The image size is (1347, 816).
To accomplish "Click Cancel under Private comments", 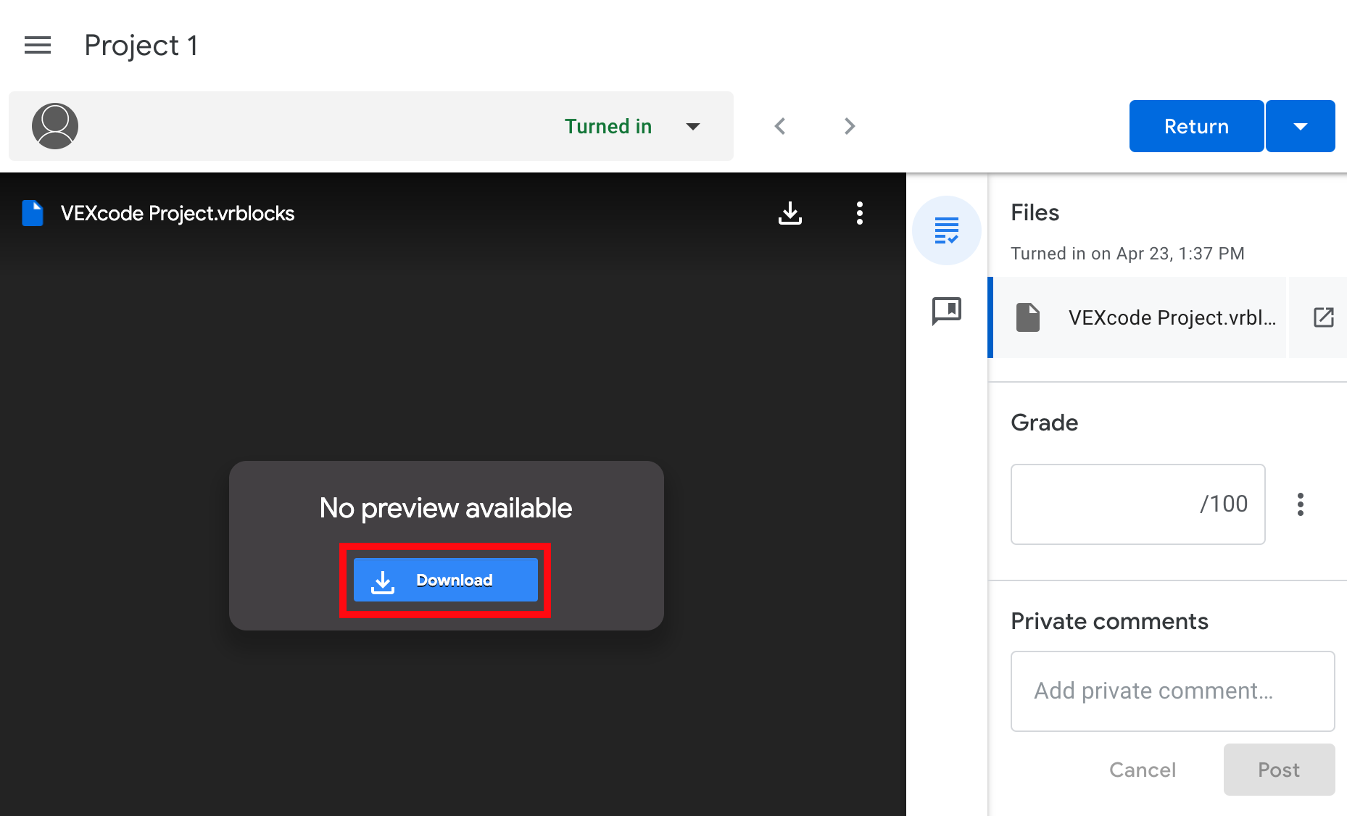I will click(x=1142, y=769).
